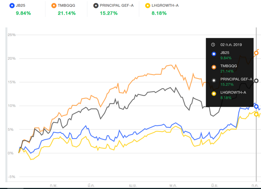Click the tooltip's yellow LHGROWTH-A circle icon

214,94
